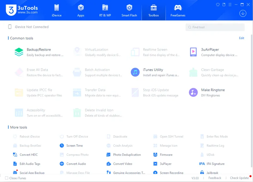Screen dimensions: 253x182
Task: Click the Backup BootSec entry
Action: pos(27,146)
